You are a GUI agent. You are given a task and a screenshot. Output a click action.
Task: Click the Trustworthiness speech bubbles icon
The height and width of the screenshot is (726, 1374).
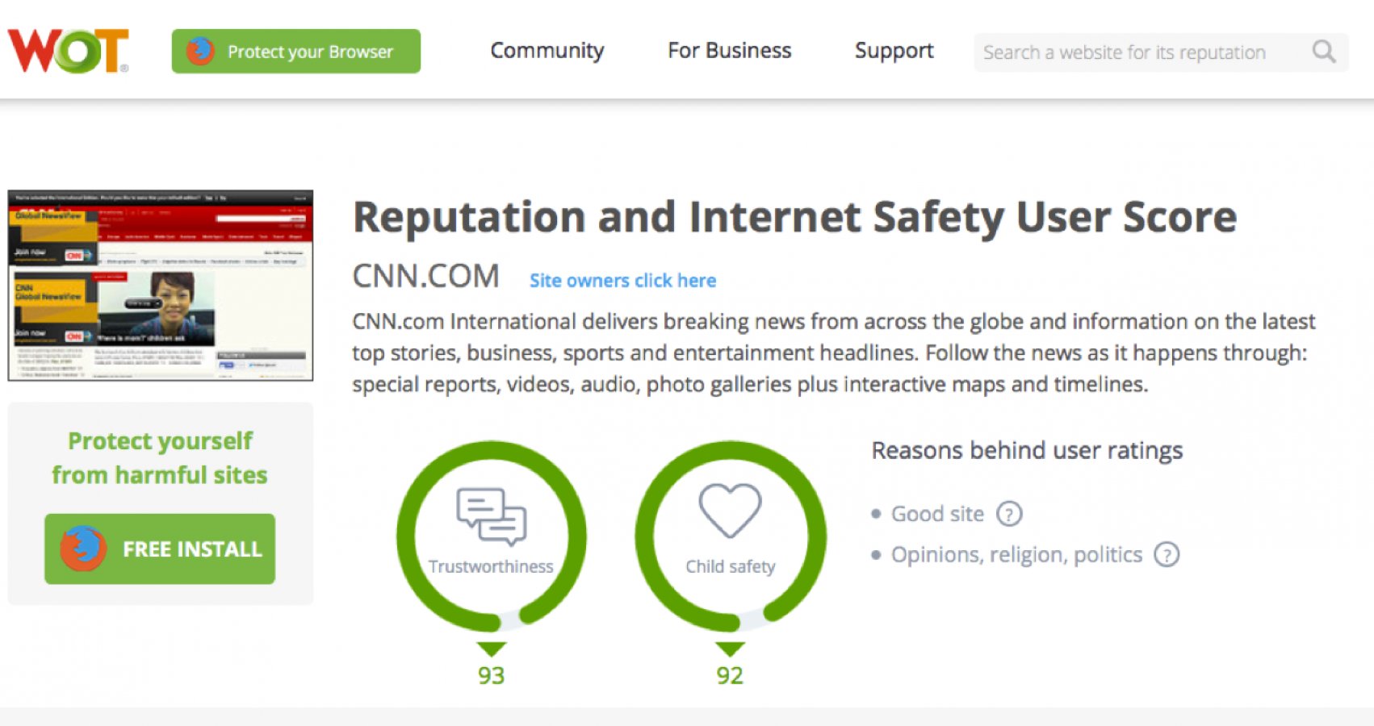(x=491, y=516)
